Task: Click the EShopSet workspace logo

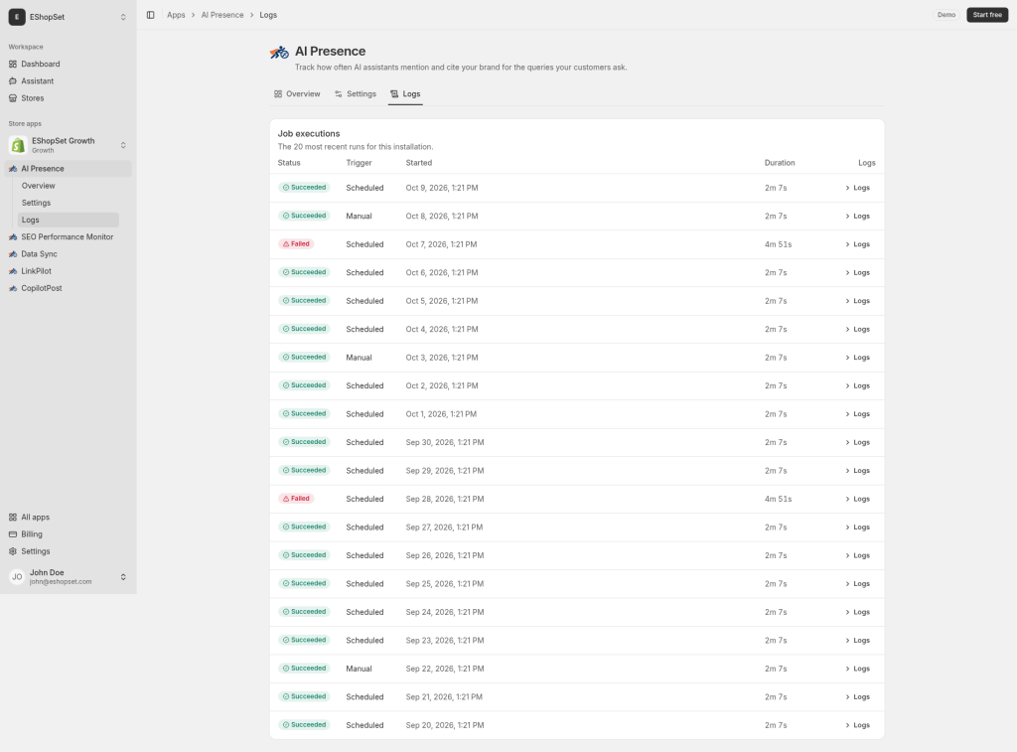Action: click(x=17, y=17)
